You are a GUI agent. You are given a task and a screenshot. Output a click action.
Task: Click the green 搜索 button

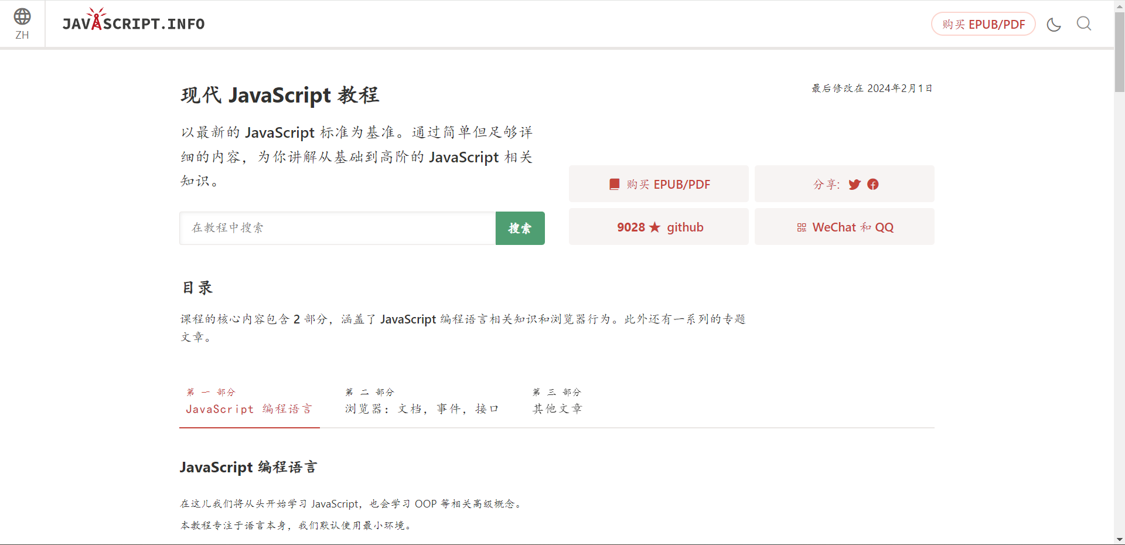point(520,228)
